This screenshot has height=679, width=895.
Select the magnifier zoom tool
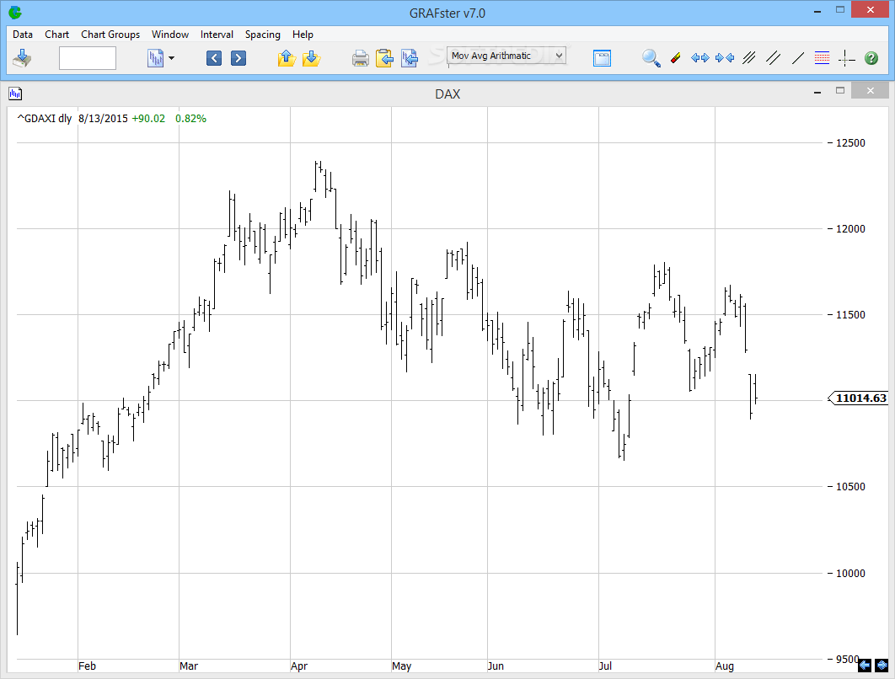point(651,58)
